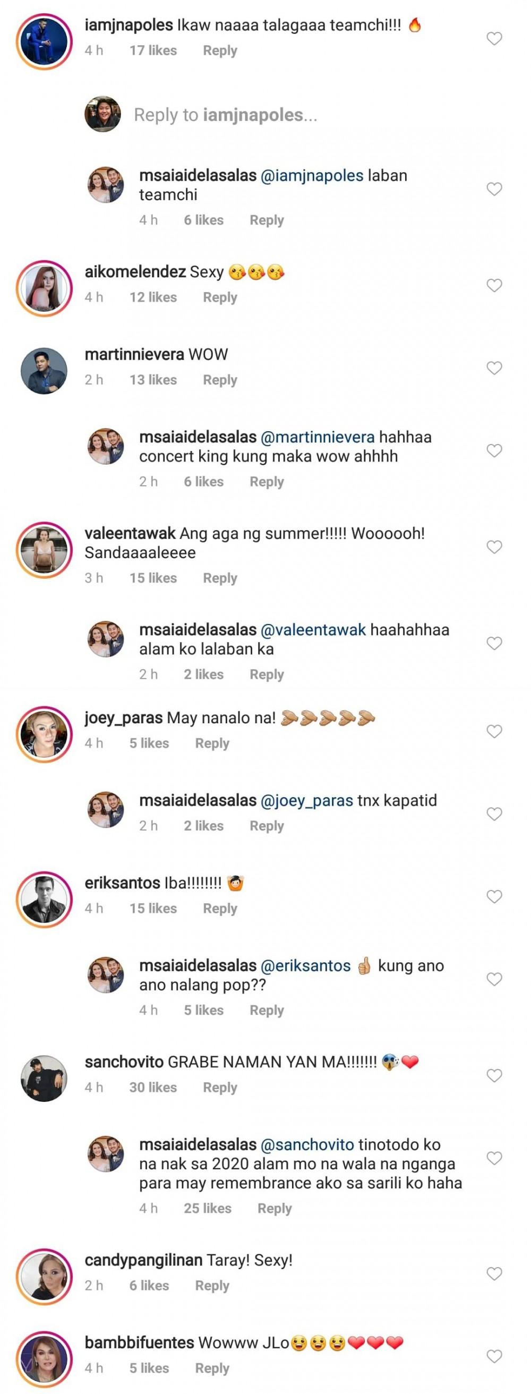
Task: Tap heart icon beside aikomelendez Sexy comment
Action: tap(494, 285)
